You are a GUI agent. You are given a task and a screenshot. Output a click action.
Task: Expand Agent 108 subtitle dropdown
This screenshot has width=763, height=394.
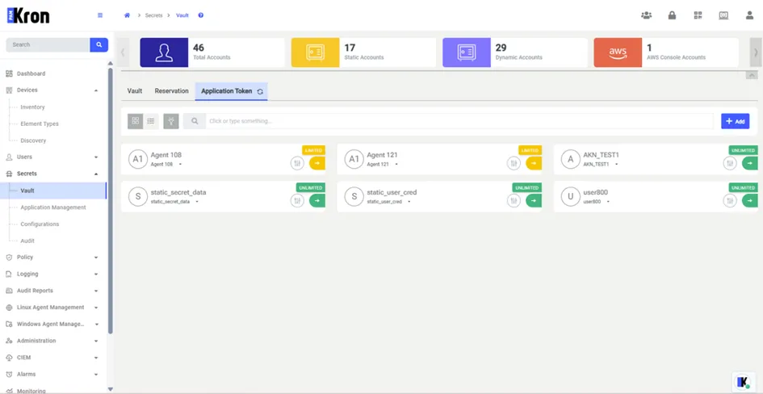(180, 165)
